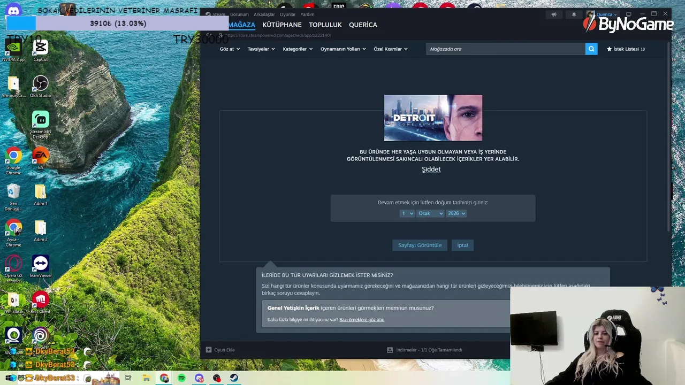The image size is (685, 385).
Task: Select the Adım 2 folder icon
Action: click(41, 230)
